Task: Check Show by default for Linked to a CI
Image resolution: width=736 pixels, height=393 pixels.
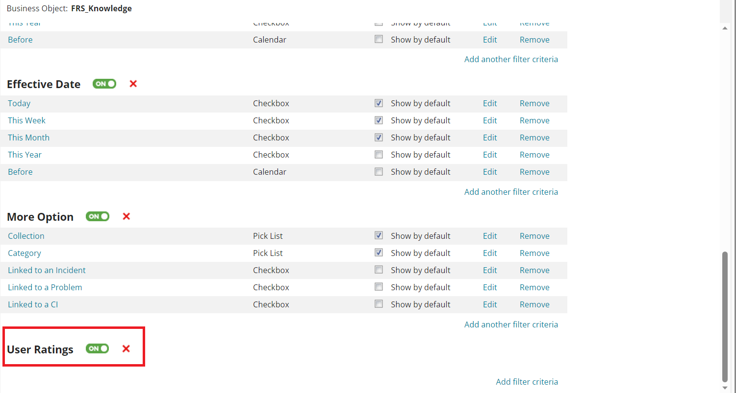Action: click(379, 304)
